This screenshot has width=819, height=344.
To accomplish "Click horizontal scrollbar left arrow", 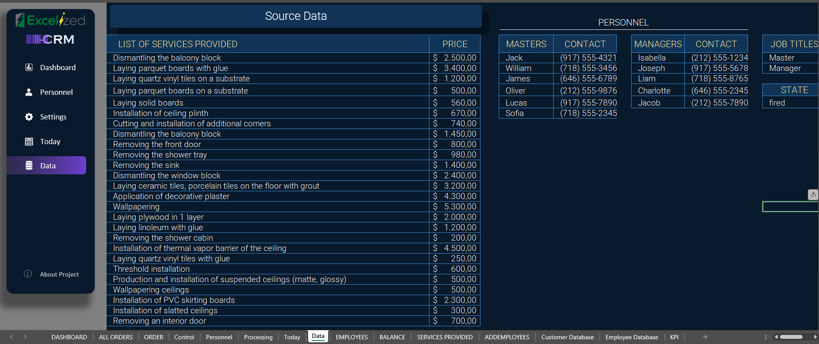I will point(776,337).
